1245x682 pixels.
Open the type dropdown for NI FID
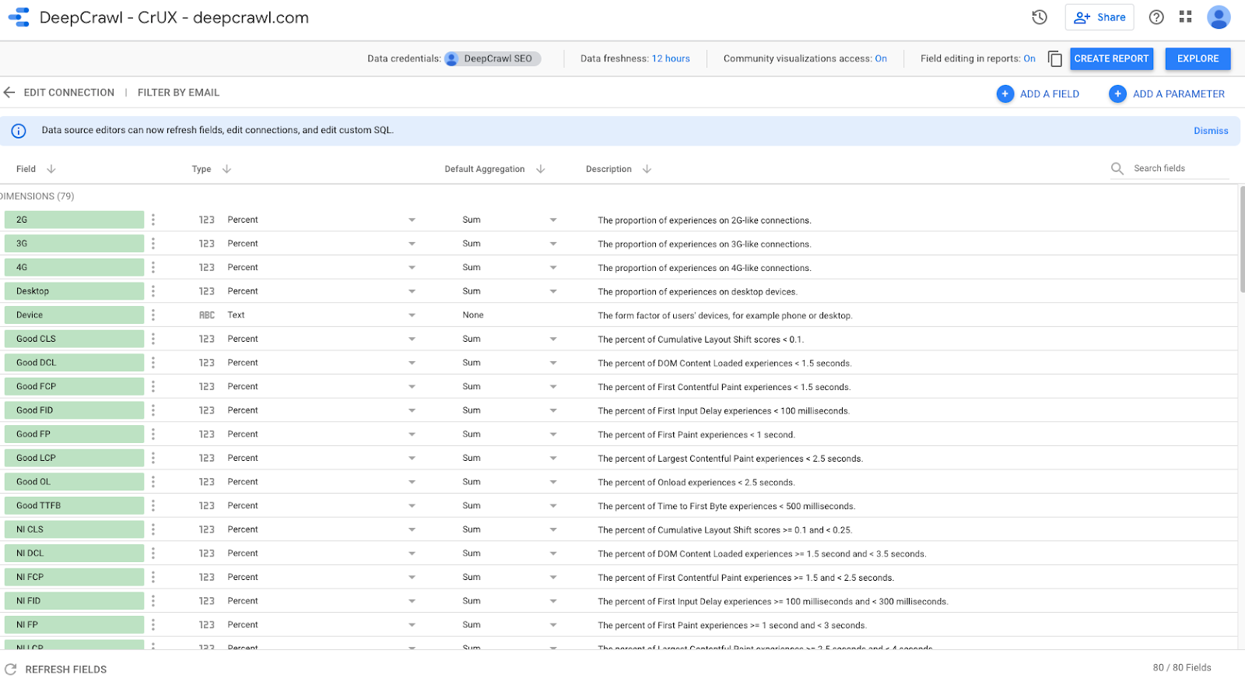pos(412,601)
